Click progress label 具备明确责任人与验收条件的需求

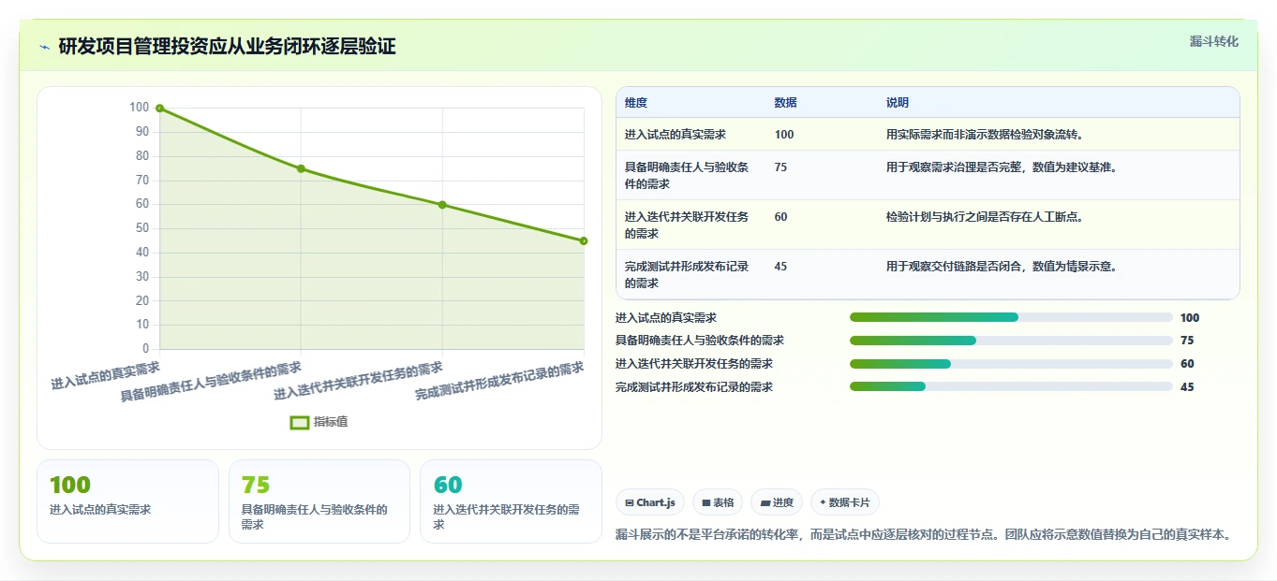pyautogui.click(x=700, y=341)
